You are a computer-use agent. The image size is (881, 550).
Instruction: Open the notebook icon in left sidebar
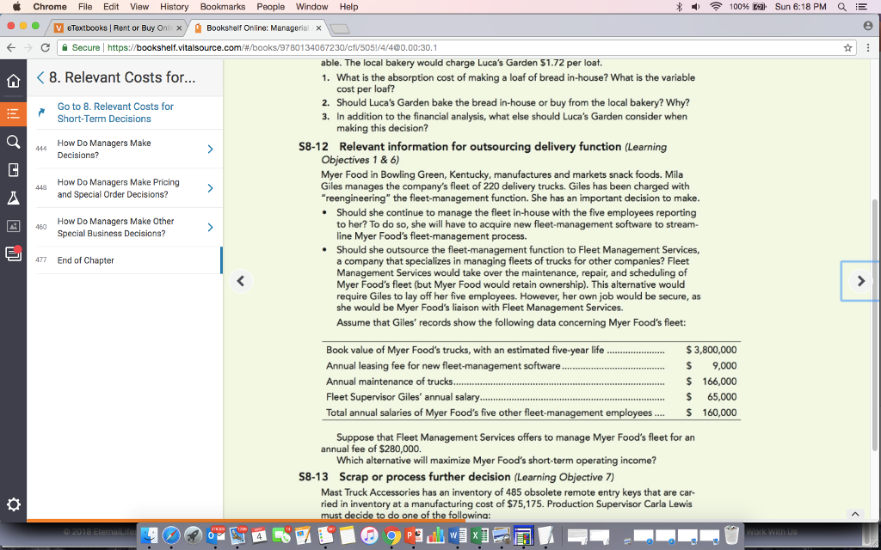[x=13, y=170]
